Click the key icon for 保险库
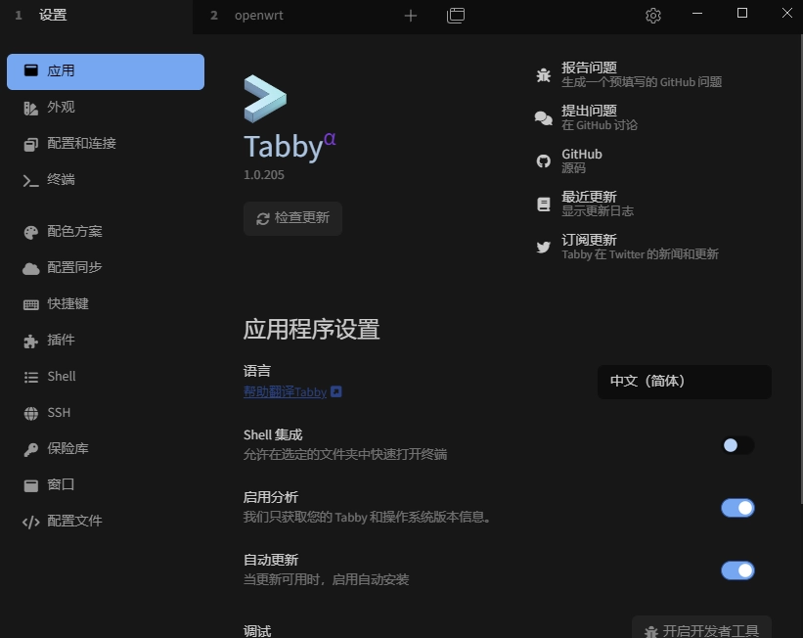This screenshot has height=638, width=803. [30, 449]
